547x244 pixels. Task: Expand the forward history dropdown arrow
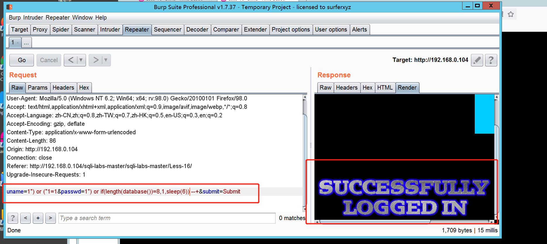coord(106,60)
